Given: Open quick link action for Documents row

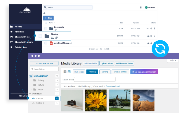Looking at the screenshot, I should pyautogui.click(x=151, y=28).
